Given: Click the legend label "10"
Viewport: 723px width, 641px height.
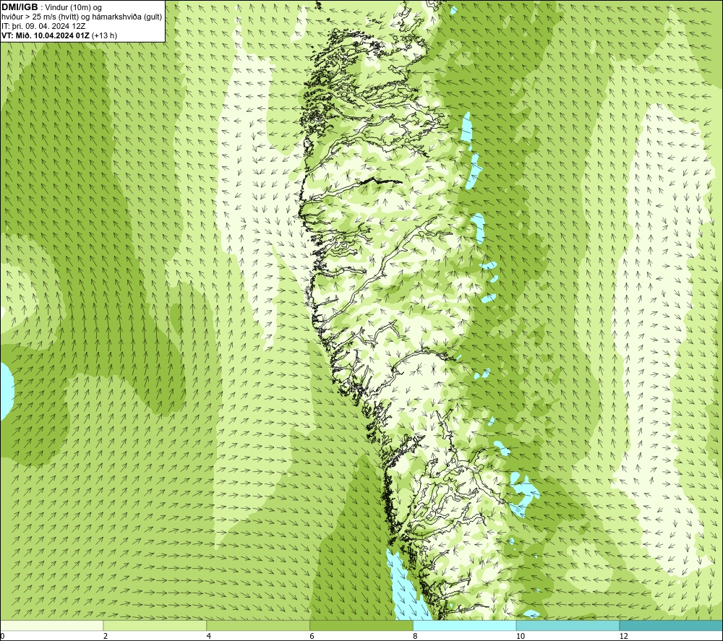Looking at the screenshot, I should tap(521, 636).
